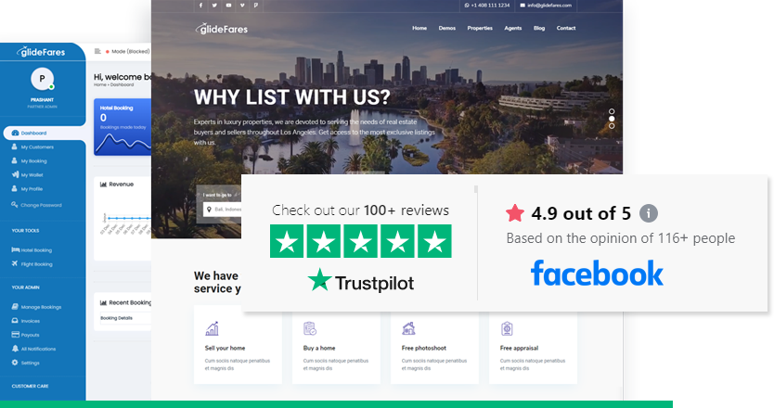Open Settings in the dashboard sidebar
Image resolution: width=774 pixels, height=408 pixels.
pos(25,363)
